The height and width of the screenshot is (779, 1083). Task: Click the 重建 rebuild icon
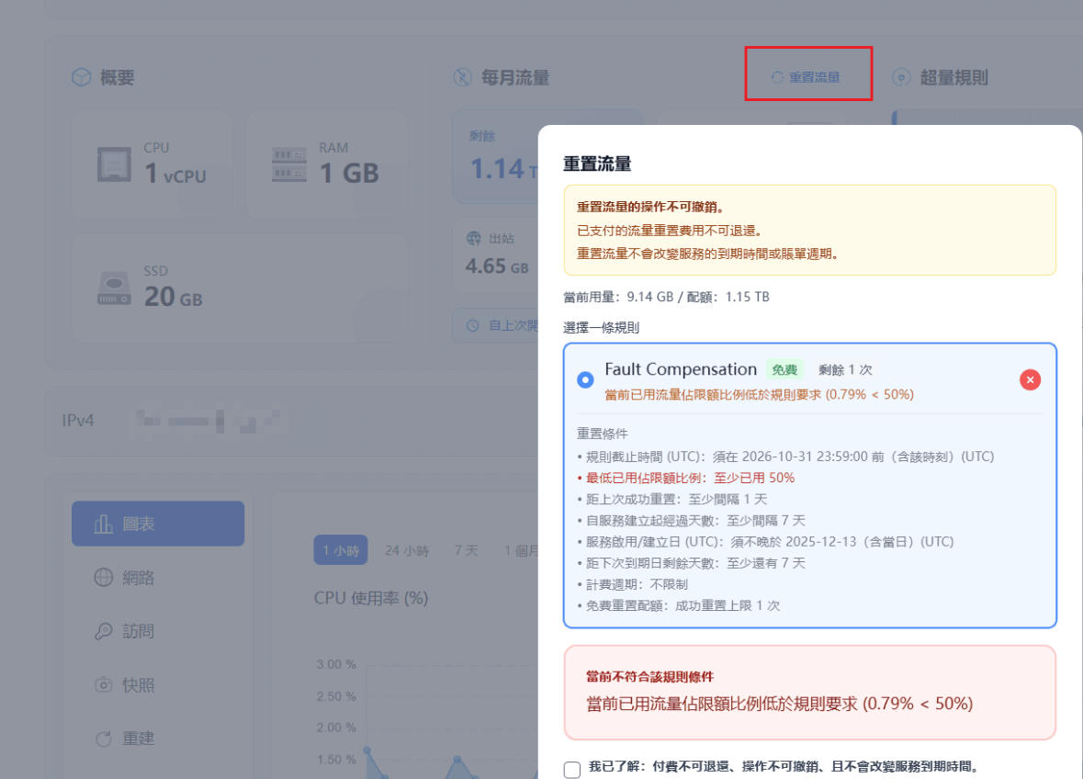coord(104,739)
